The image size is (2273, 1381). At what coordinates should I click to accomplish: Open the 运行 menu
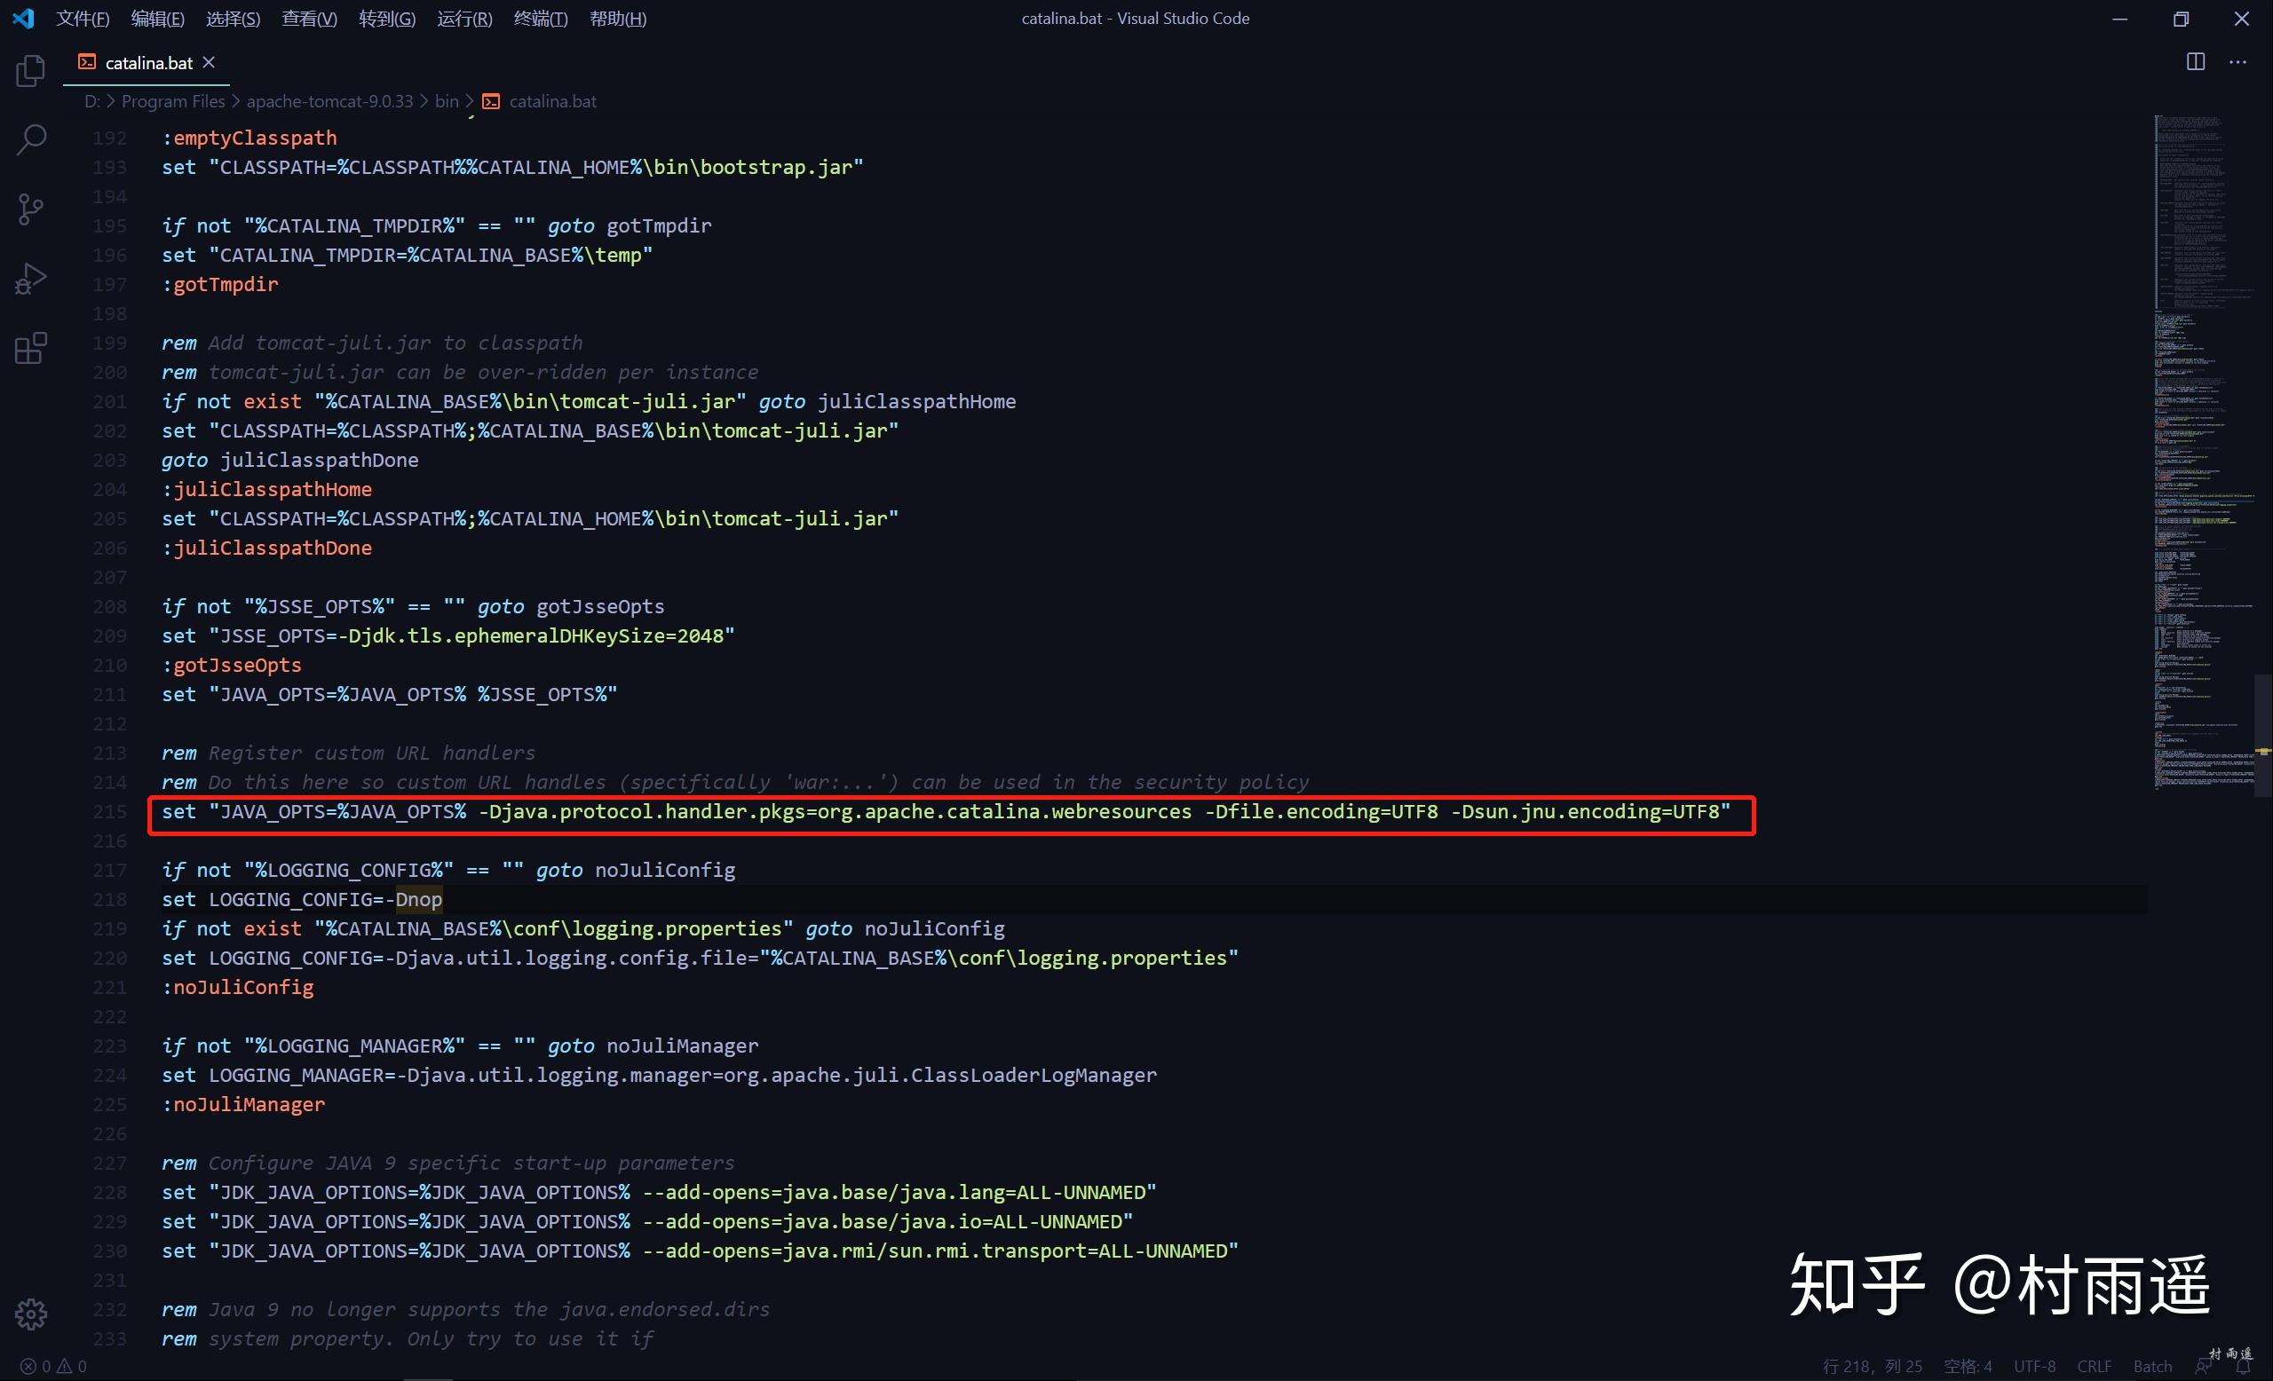click(464, 18)
